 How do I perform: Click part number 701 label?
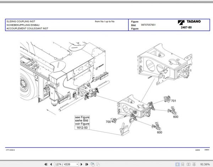[x=174, y=101]
